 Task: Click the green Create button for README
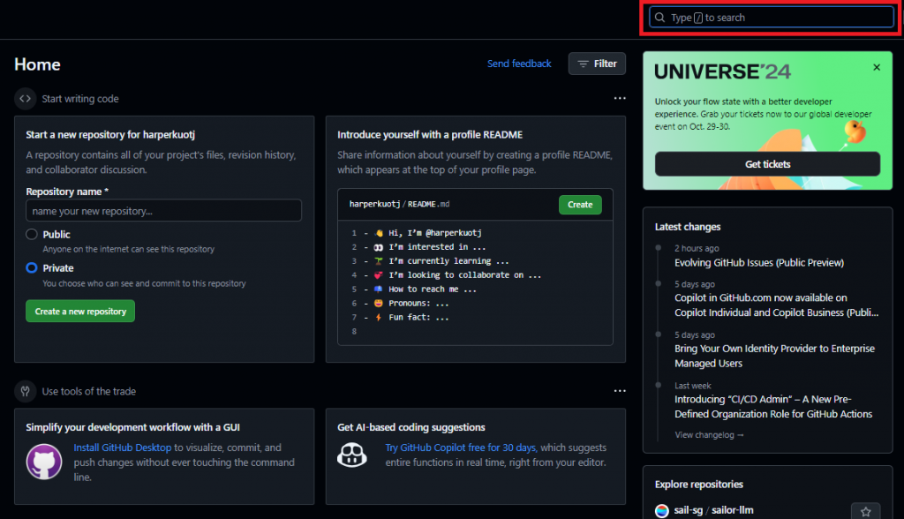click(x=580, y=205)
